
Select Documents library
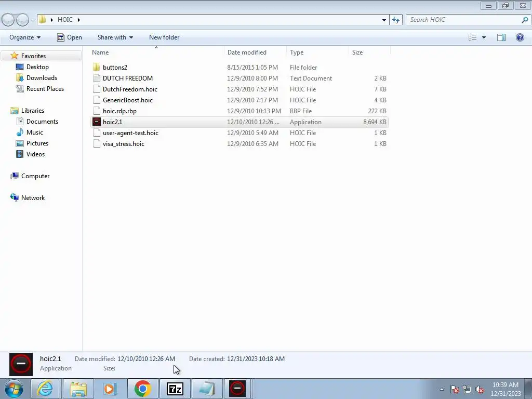click(x=42, y=122)
